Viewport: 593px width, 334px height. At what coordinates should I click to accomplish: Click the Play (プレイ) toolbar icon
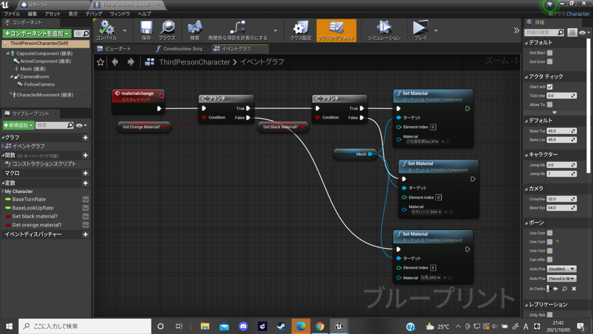421,28
